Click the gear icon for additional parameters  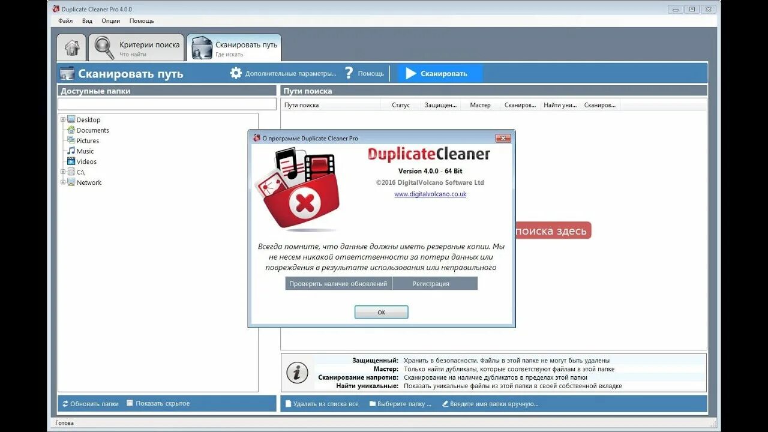[x=236, y=73]
